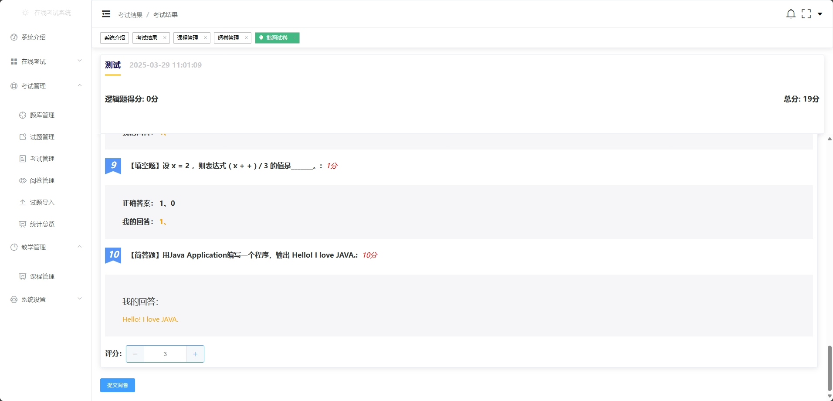Collapse the 考试管理 menu chevron
Viewport: 833px width, 401px height.
[x=80, y=85]
